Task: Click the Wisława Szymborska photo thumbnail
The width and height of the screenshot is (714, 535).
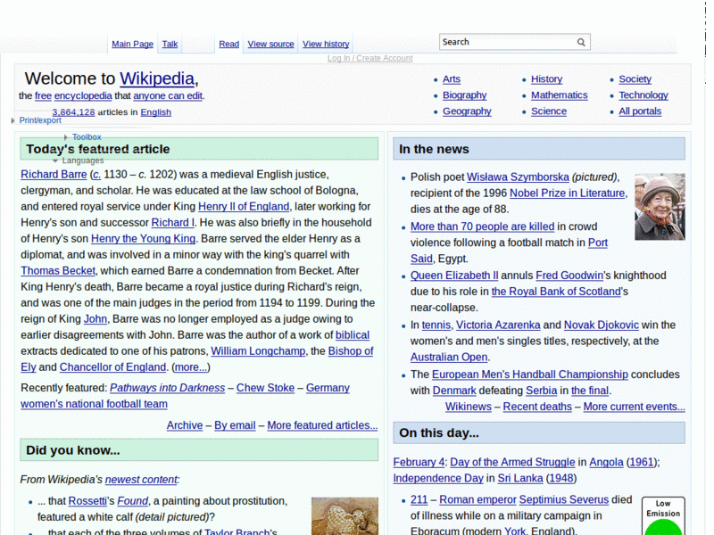Action: tap(660, 207)
